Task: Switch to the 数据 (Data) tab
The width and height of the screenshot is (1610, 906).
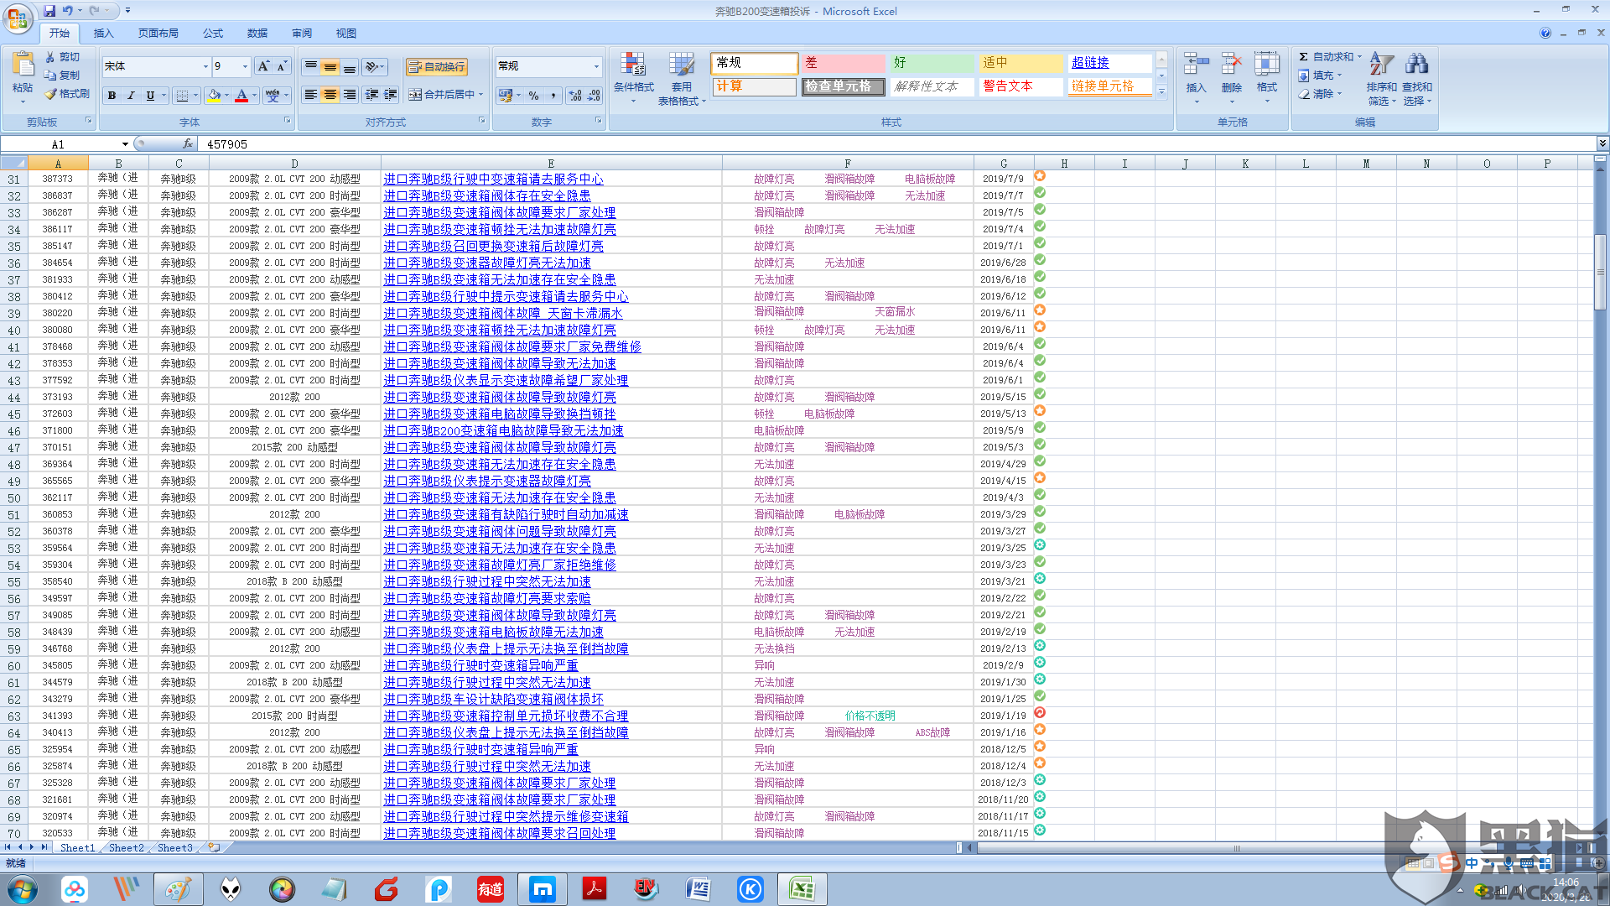Action: (x=257, y=34)
